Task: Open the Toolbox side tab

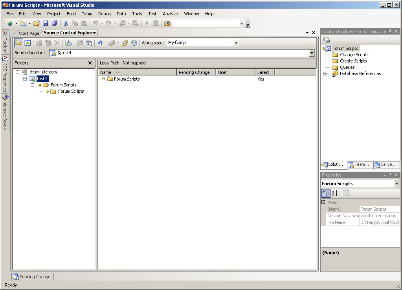Action: click(5, 42)
